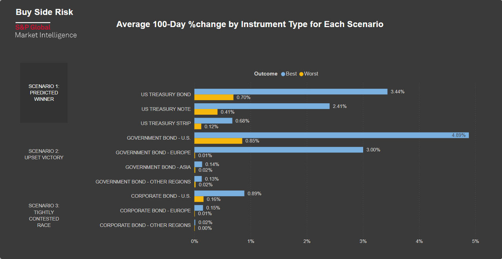This screenshot has height=259, width=502.
Task: Choose Scenario 3: Tightly Contested Race
Action: click(x=44, y=215)
